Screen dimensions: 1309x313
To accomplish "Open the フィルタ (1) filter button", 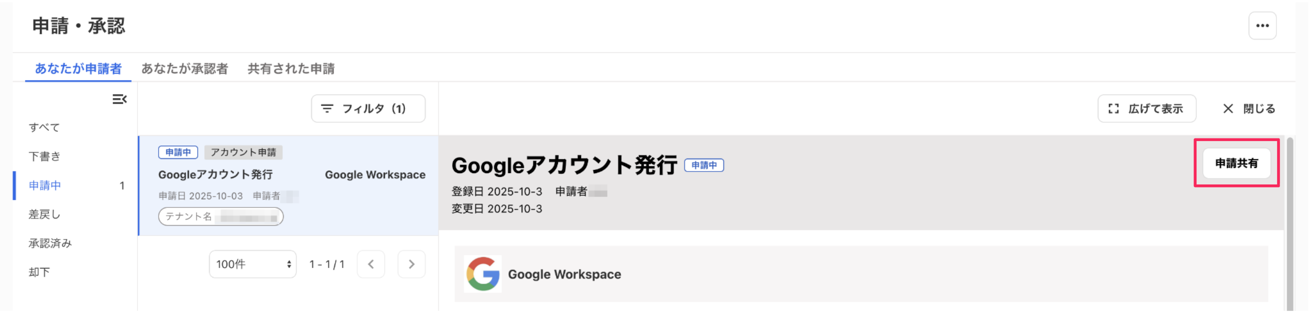I will coord(368,108).
